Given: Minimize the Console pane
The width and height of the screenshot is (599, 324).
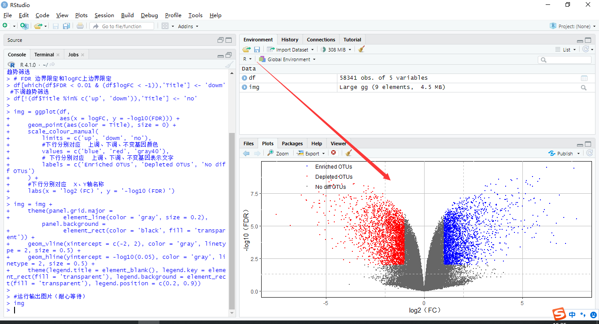Looking at the screenshot, I should (x=221, y=55).
